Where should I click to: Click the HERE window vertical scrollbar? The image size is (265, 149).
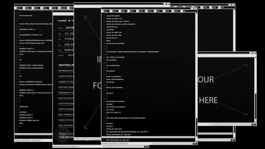[256, 89]
